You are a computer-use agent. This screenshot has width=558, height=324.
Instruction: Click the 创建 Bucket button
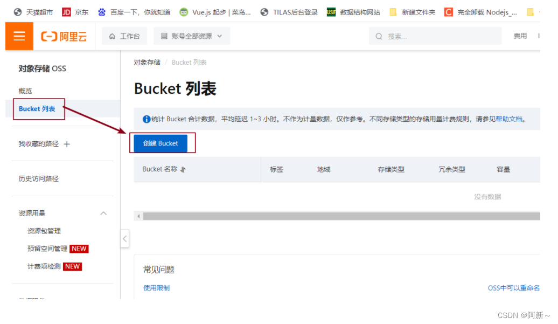tap(161, 143)
